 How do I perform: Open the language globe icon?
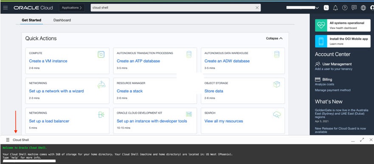coord(363,8)
